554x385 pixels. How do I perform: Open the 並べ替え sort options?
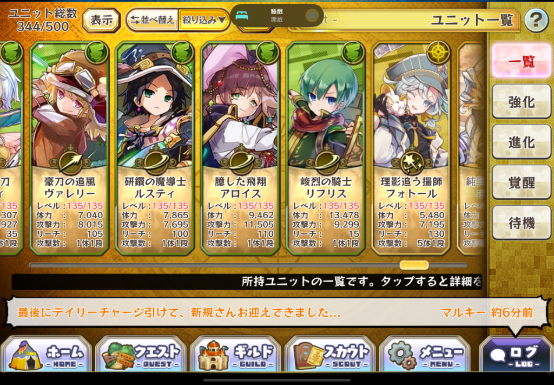[x=153, y=20]
